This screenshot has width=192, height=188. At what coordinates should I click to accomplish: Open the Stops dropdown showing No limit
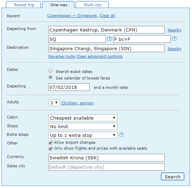83,126
